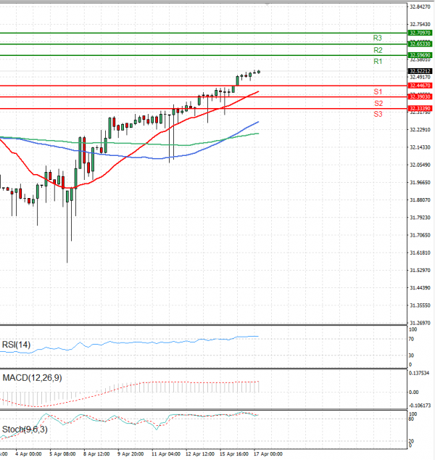435x460 pixels.
Task: Click the 17 Apr 00:00 time label
Action: pos(268,454)
